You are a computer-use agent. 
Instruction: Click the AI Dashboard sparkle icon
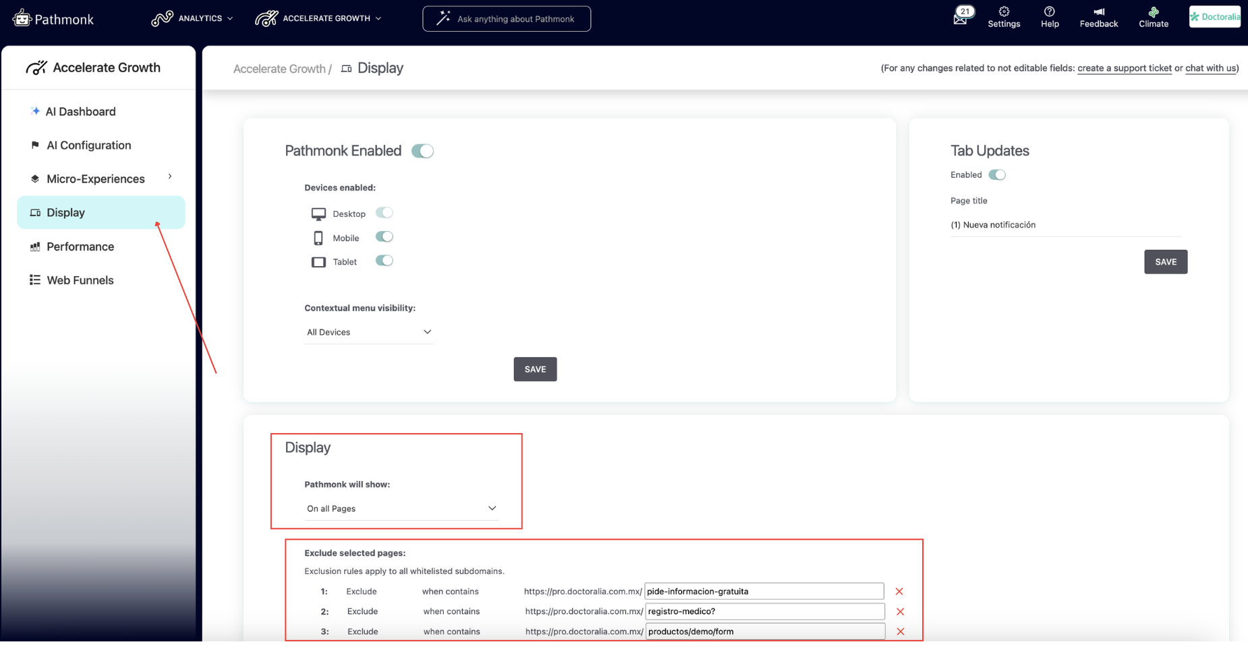tap(35, 110)
